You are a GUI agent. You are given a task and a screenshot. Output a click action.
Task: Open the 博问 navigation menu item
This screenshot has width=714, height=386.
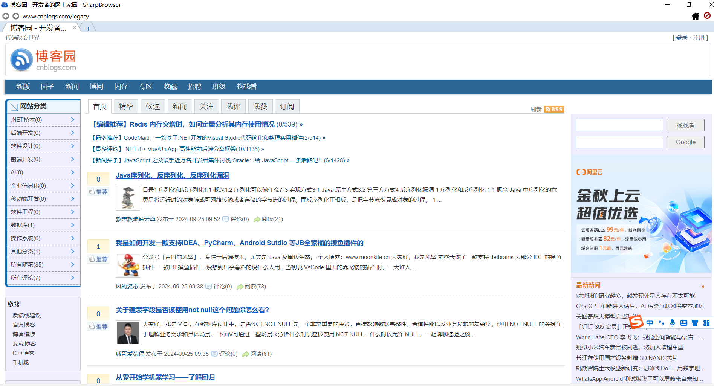pyautogui.click(x=96, y=87)
